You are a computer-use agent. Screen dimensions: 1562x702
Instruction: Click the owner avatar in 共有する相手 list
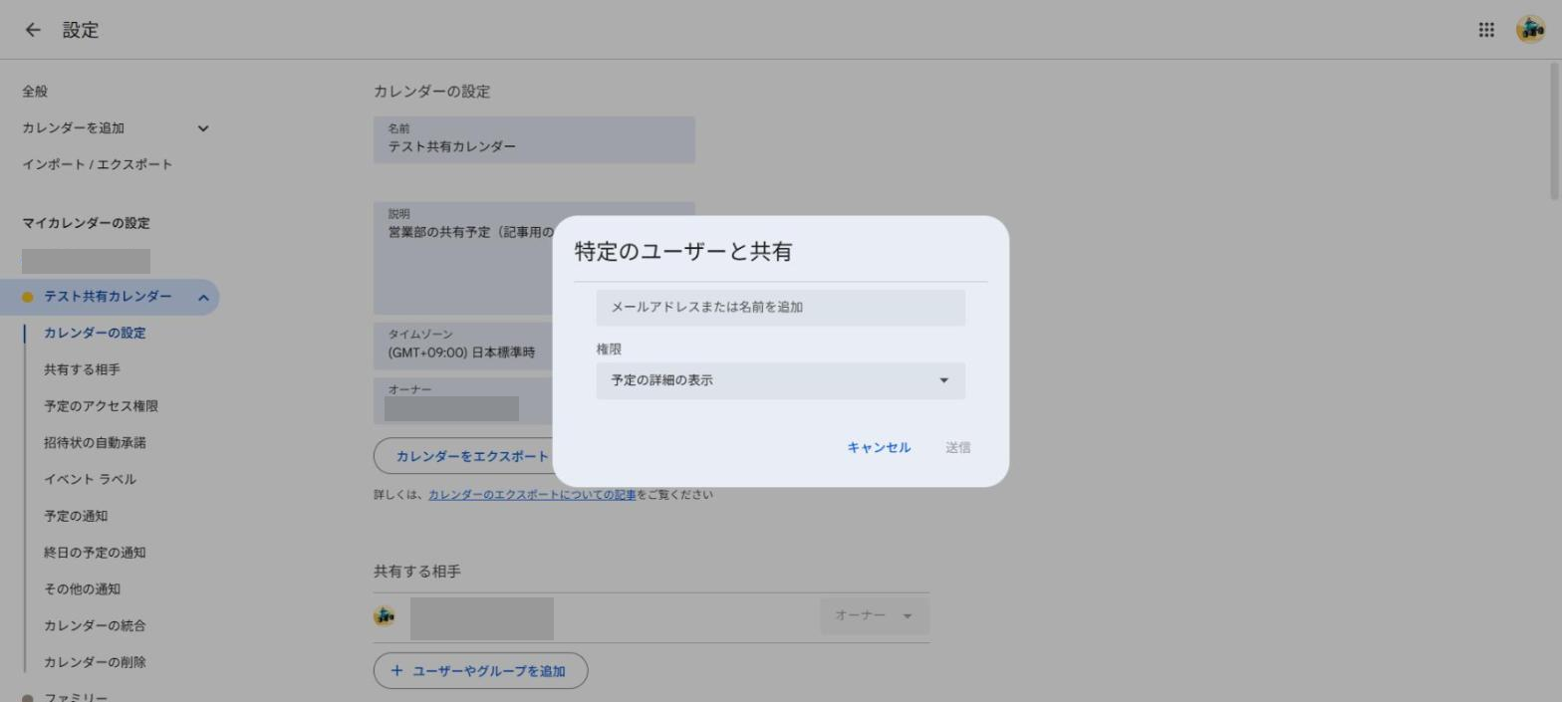pos(384,616)
